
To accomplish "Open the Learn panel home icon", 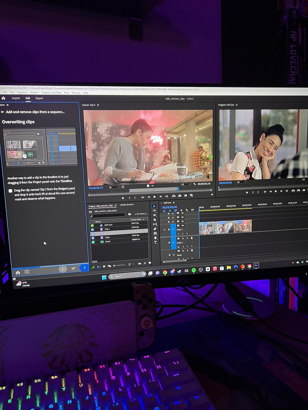I will coord(18,272).
